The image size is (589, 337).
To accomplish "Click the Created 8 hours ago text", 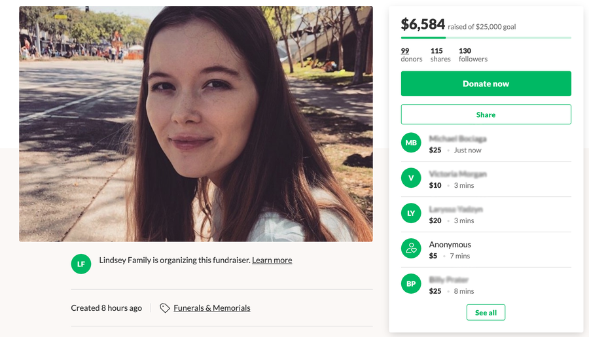I will 106,308.
